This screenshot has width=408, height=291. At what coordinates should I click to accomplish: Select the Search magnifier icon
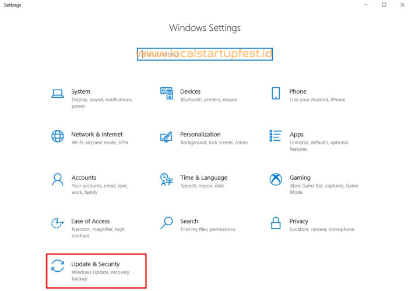coord(167,223)
